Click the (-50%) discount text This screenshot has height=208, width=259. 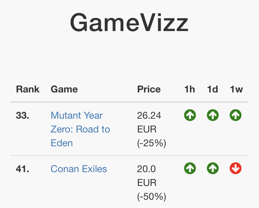click(152, 197)
